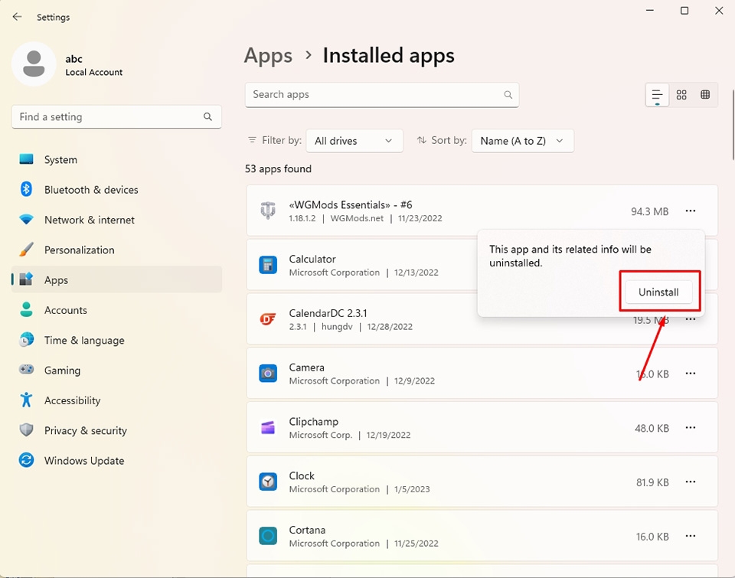Open Personalization settings
This screenshot has width=735, height=578.
[116, 250]
